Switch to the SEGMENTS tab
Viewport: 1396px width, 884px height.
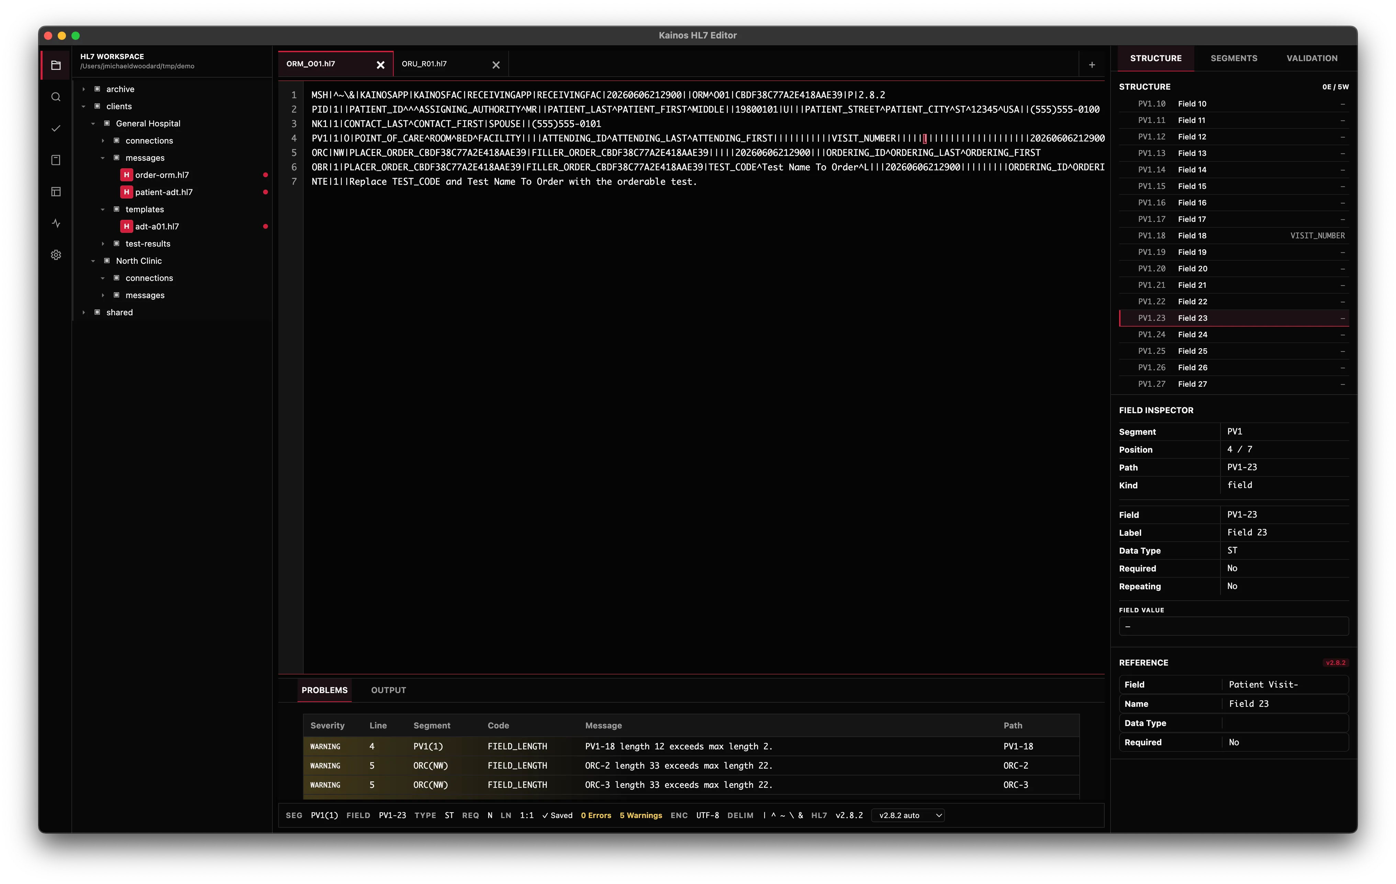pyautogui.click(x=1234, y=58)
